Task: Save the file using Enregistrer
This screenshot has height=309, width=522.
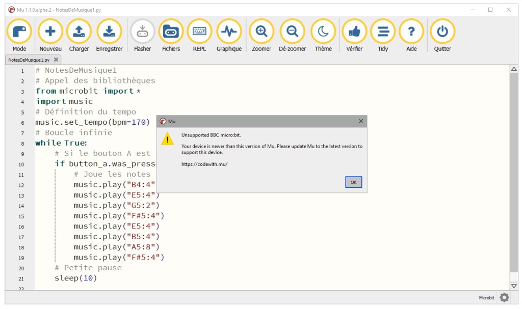Action: [109, 32]
